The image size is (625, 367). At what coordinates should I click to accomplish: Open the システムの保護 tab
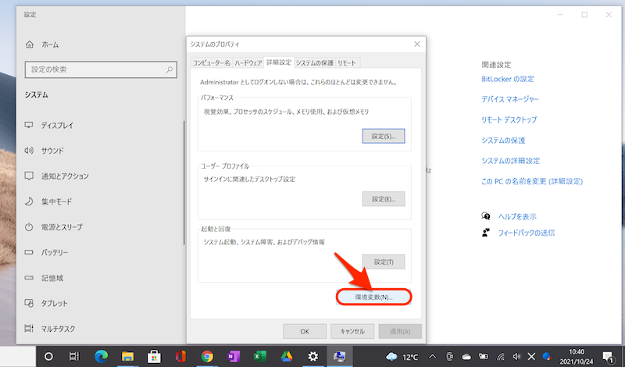pyautogui.click(x=314, y=62)
